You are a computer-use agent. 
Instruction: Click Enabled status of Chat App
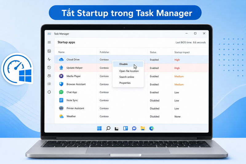154,92
